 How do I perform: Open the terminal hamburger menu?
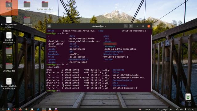click(x=131, y=26)
